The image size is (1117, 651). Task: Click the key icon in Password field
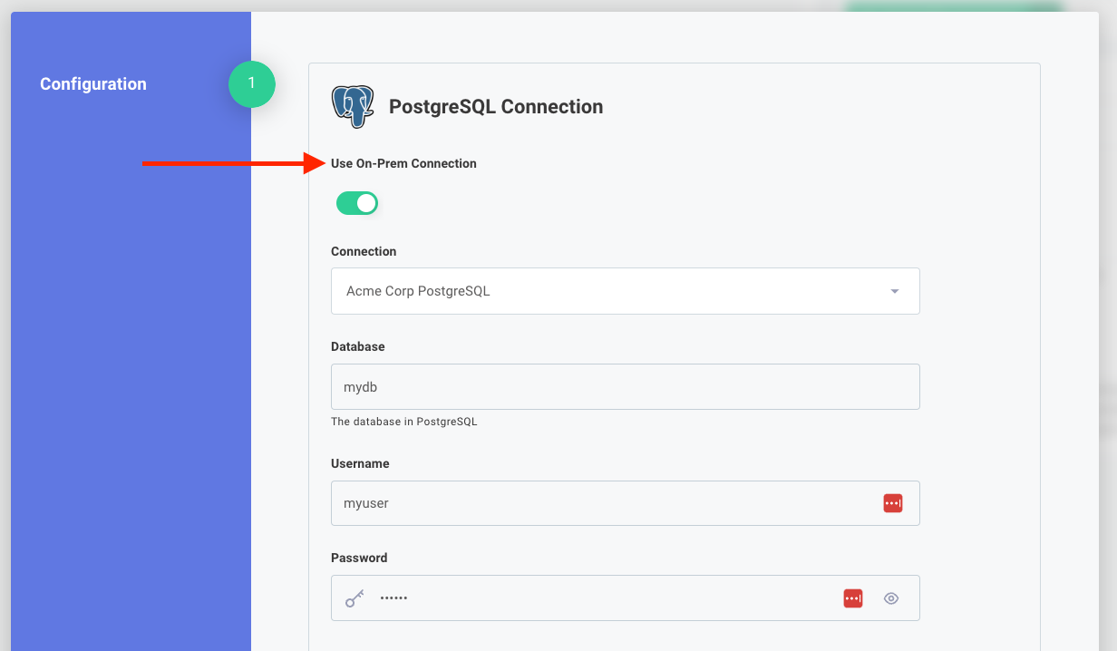click(x=355, y=598)
